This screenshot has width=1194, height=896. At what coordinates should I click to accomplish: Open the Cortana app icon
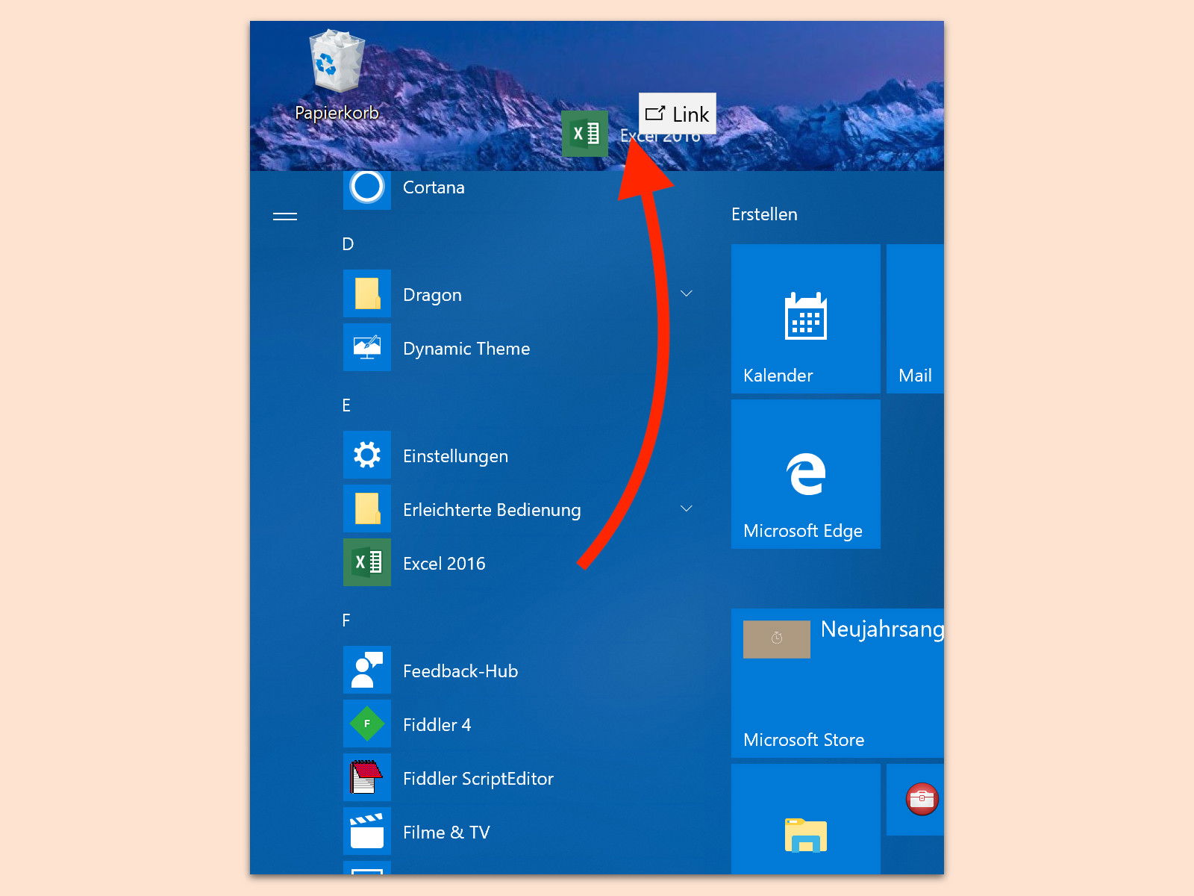click(367, 188)
